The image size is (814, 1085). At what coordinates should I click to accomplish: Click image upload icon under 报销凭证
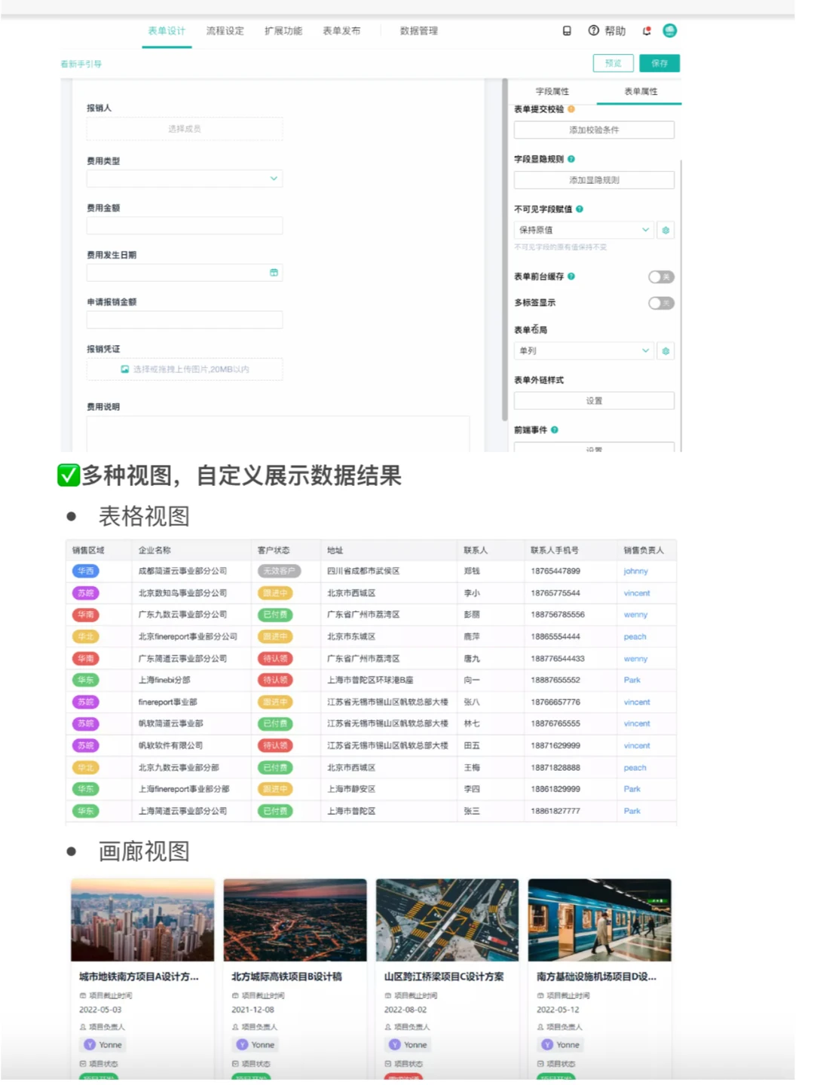[125, 369]
